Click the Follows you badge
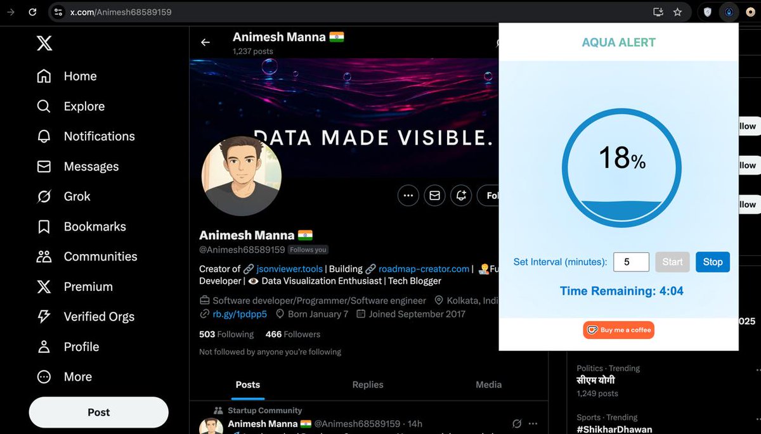Image resolution: width=761 pixels, height=434 pixels. tap(308, 250)
